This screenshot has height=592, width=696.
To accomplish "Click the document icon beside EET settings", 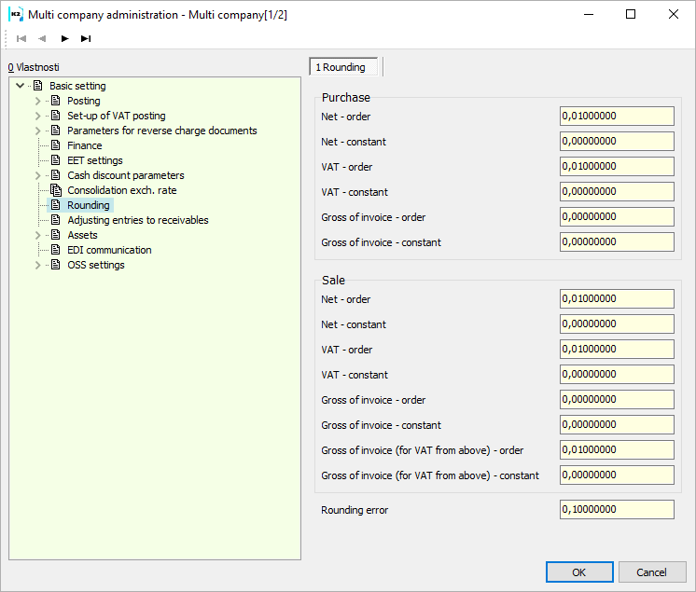I will tap(56, 160).
